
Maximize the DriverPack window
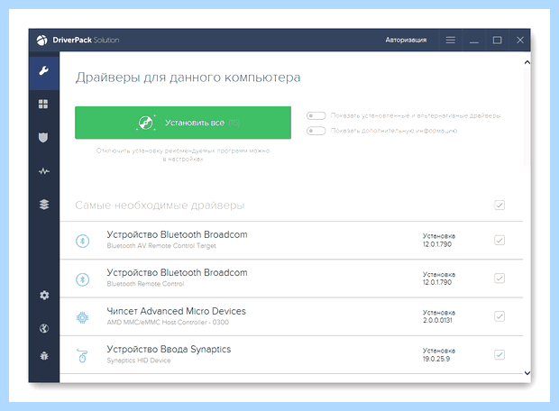pos(497,40)
